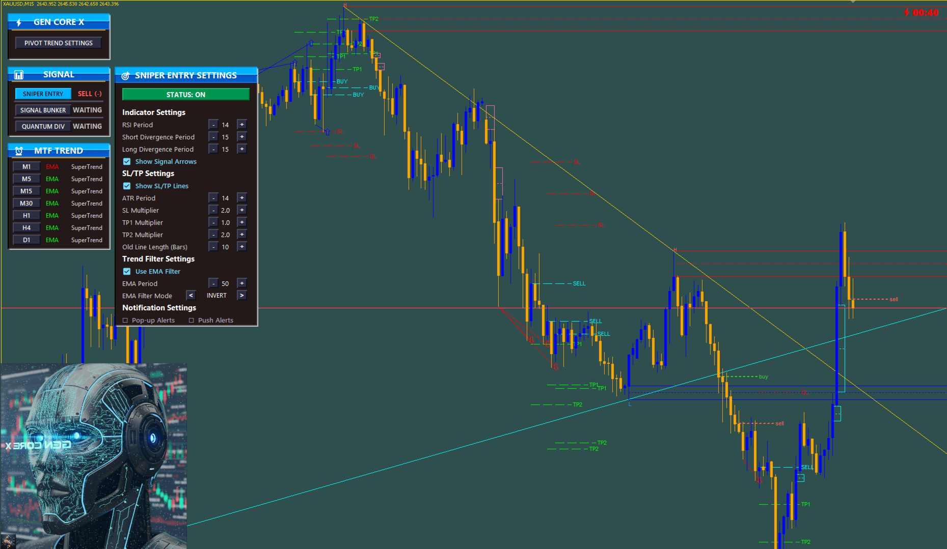
Task: Click the SIGNAL panel chart icon
Action: tap(19, 75)
